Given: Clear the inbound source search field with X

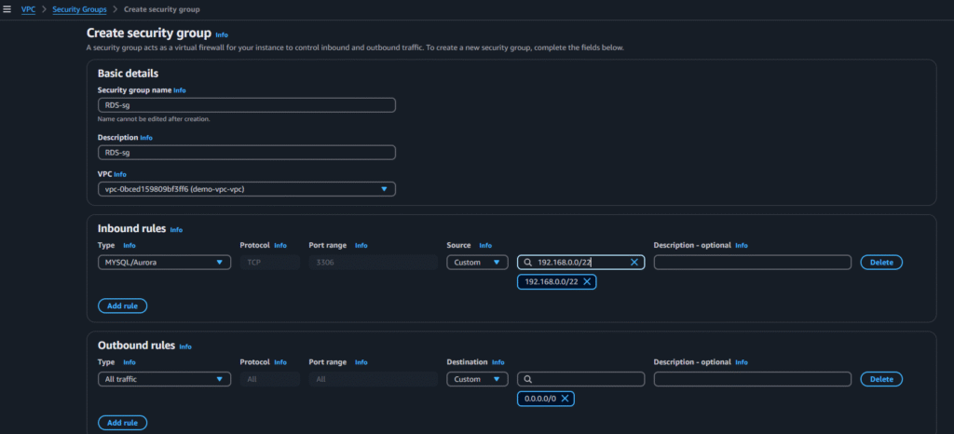Looking at the screenshot, I should 634,263.
